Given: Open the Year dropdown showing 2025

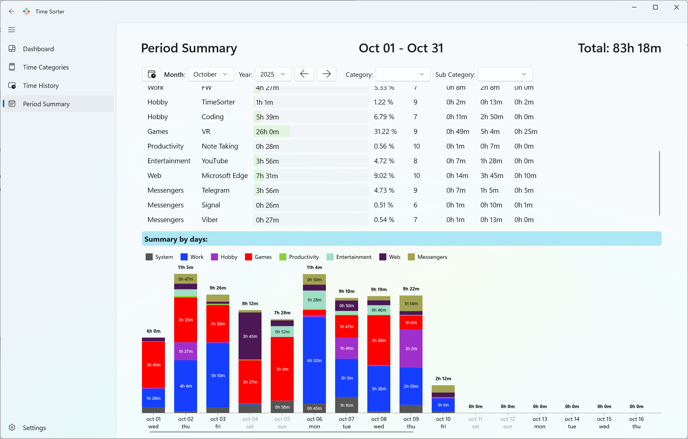Looking at the screenshot, I should coord(273,74).
